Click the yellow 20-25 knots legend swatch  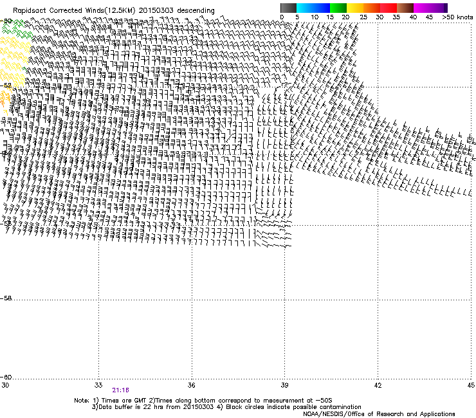(x=355, y=8)
